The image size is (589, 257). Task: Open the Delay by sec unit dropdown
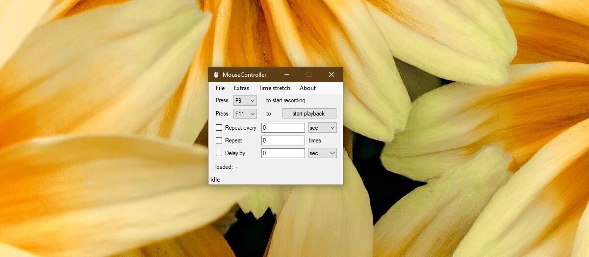coord(322,153)
